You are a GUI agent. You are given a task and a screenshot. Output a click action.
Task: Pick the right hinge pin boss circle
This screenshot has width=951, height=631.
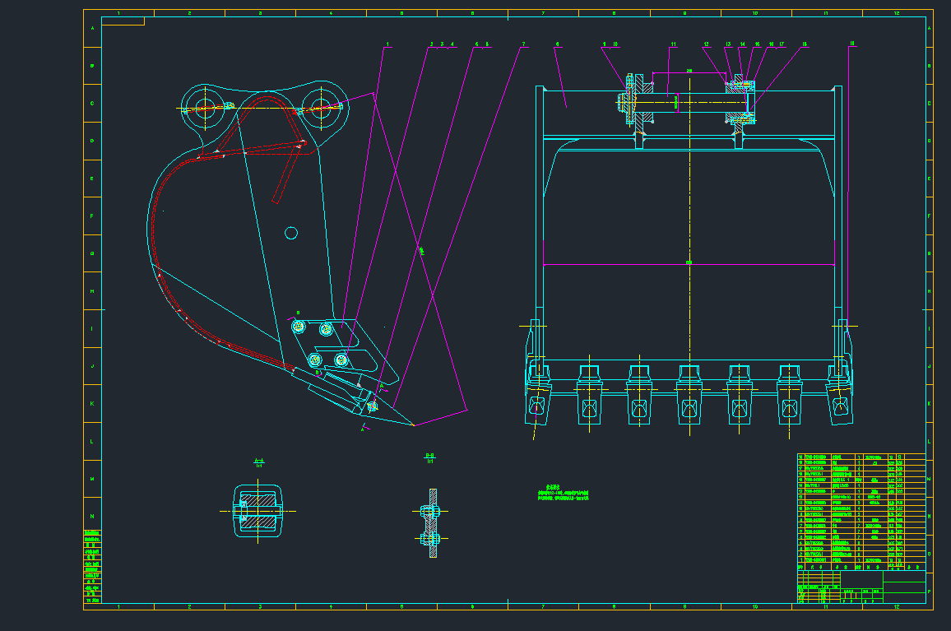322,106
